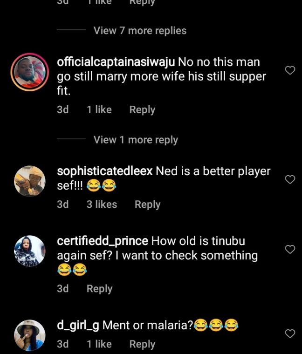Tap heart on sophisticatedleex's comment

(x=290, y=179)
